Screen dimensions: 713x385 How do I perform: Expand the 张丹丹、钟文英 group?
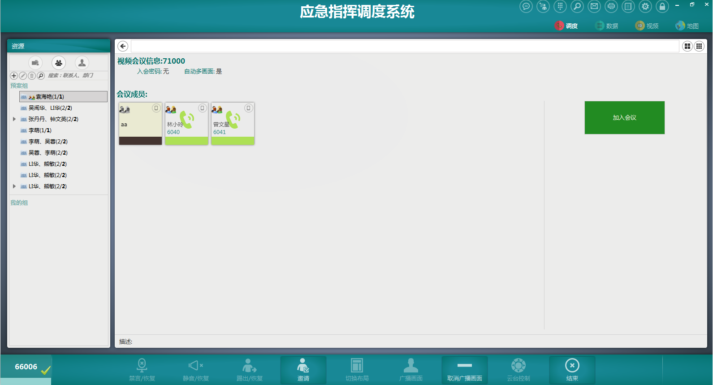(x=14, y=119)
